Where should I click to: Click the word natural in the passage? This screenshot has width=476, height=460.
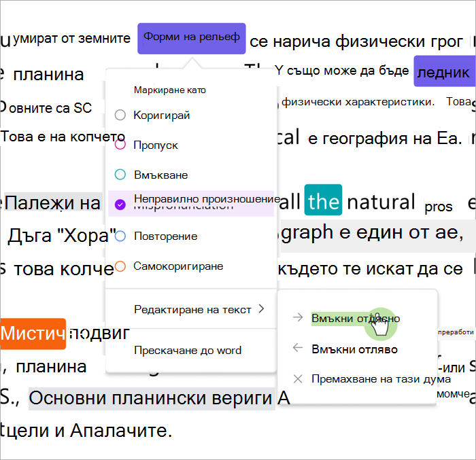tap(381, 202)
